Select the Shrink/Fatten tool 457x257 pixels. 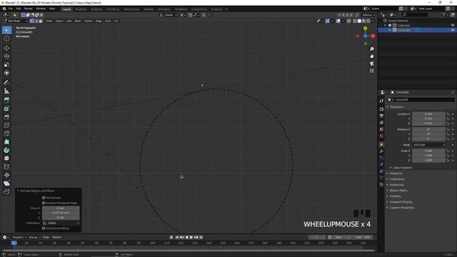point(6,175)
